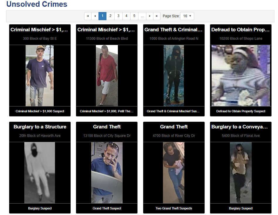Open the Shops Lane case photo
Image resolution: width=278 pixels, height=215 pixels.
click(241, 75)
